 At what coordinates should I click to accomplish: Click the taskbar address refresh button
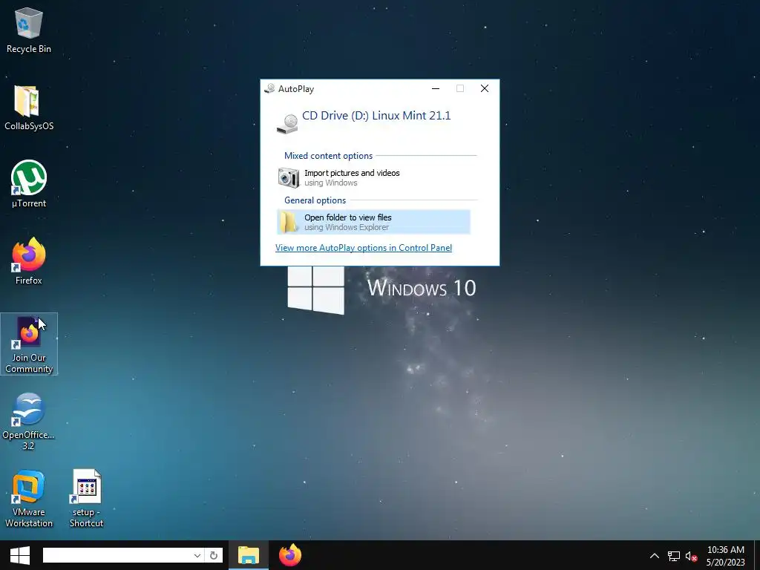[214, 555]
